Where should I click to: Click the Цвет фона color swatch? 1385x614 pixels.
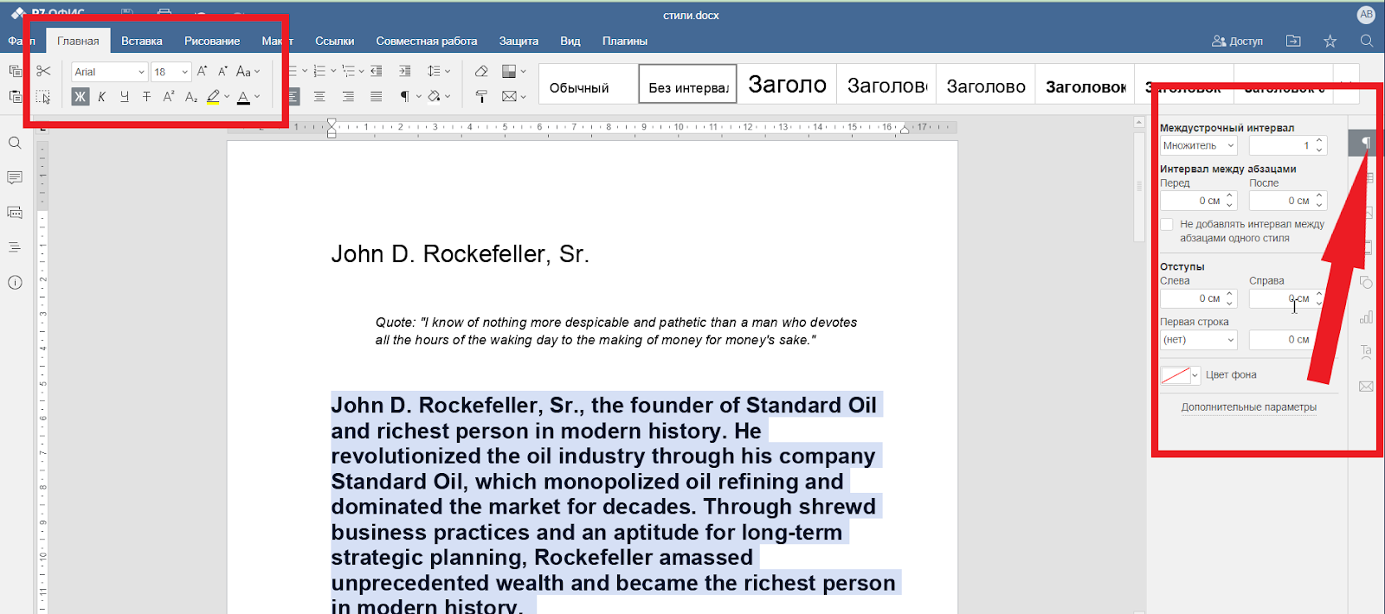pos(1180,375)
